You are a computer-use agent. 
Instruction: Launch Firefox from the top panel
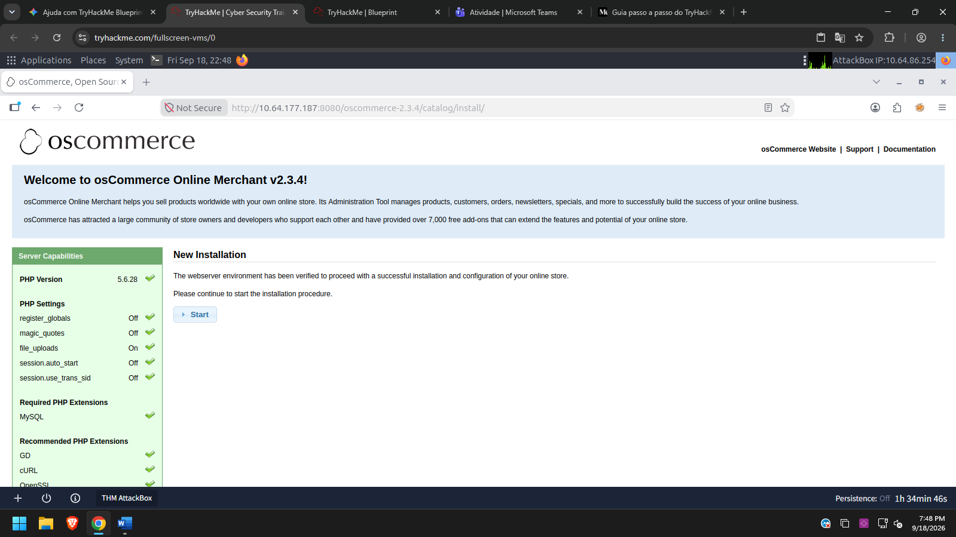(242, 60)
